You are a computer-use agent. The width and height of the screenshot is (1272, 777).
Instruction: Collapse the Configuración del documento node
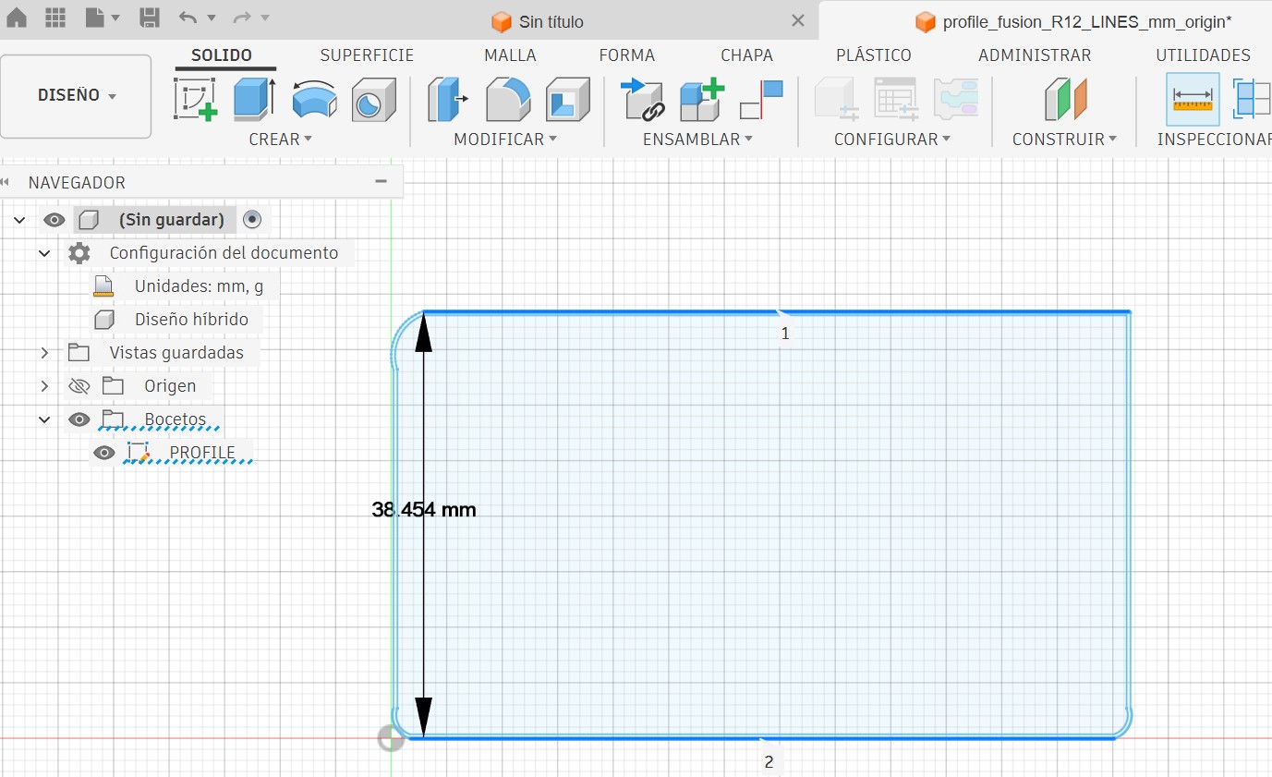(44, 253)
